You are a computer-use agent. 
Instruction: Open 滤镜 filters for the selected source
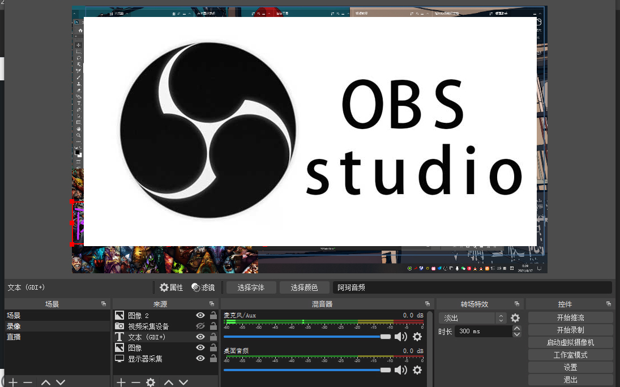click(x=203, y=287)
